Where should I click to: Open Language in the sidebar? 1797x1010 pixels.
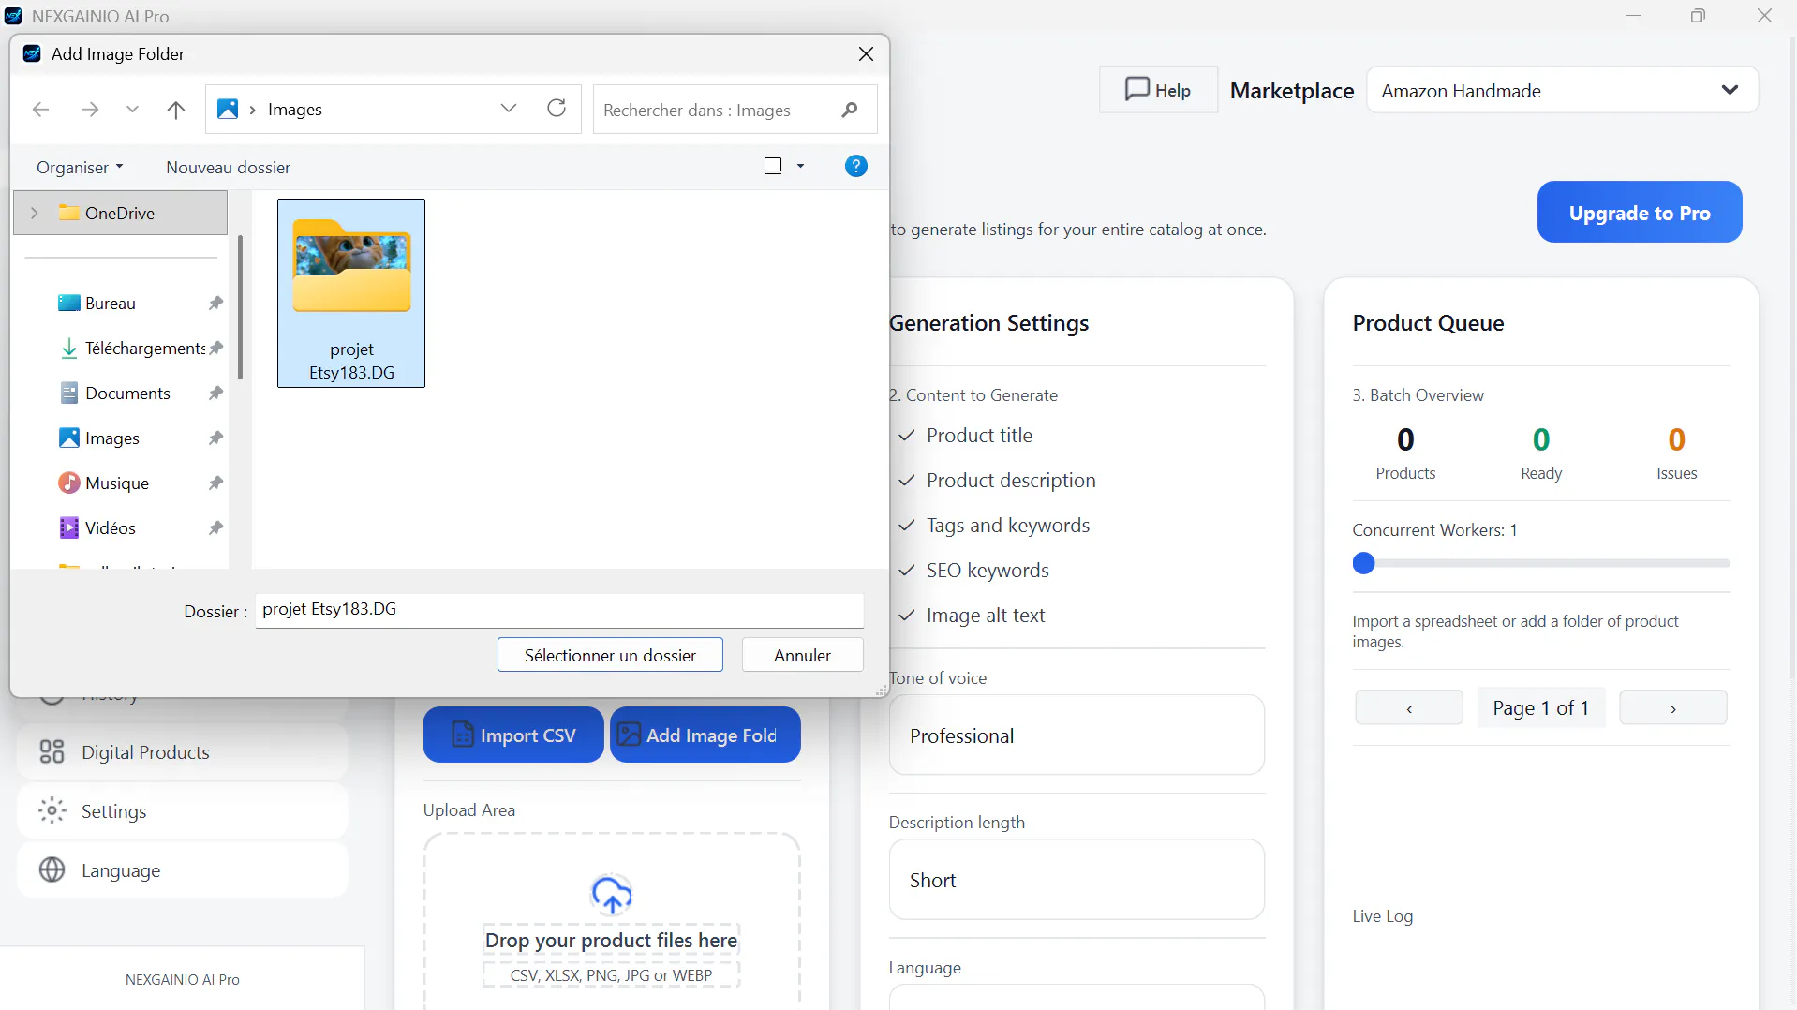coord(183,870)
